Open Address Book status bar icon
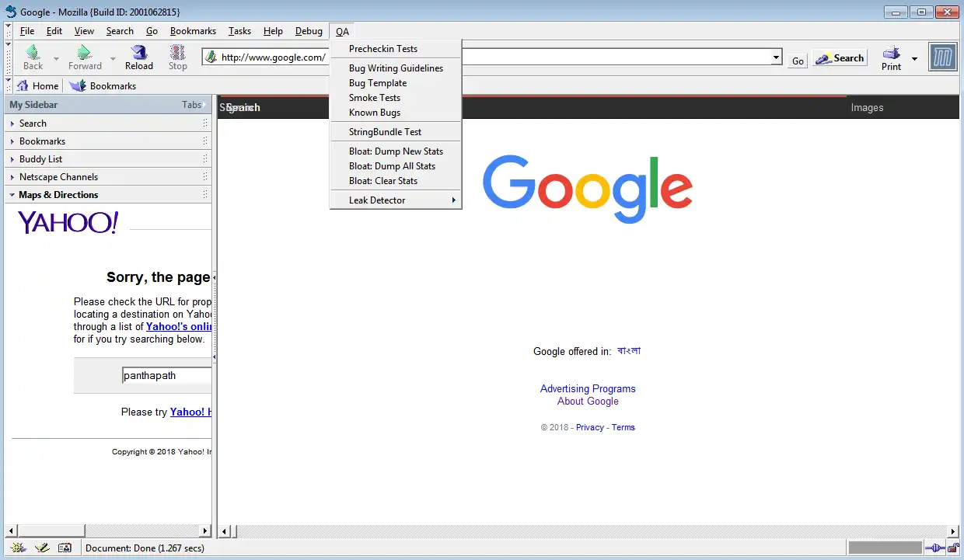The image size is (964, 560). click(65, 548)
